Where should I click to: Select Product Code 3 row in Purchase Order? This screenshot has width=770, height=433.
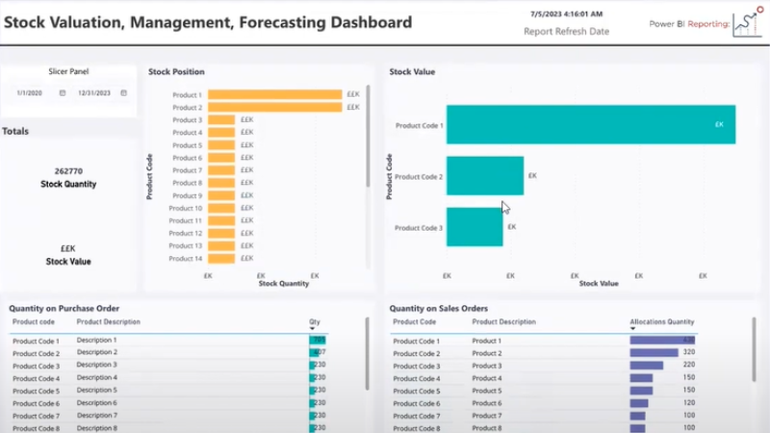tap(167, 366)
